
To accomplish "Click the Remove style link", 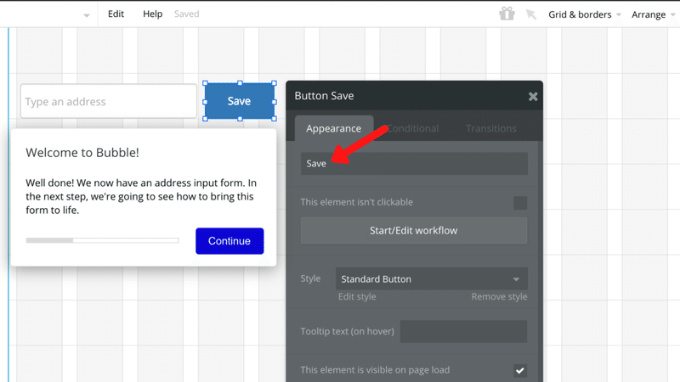I will coord(499,297).
